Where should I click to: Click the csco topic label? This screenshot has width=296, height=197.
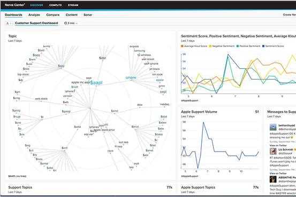110,151
